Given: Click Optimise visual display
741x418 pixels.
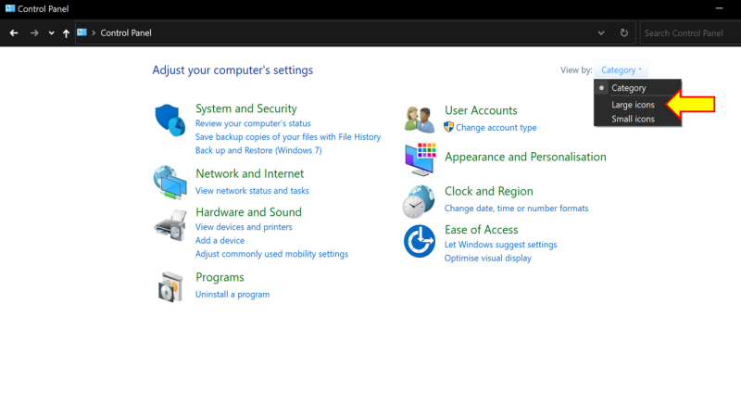Looking at the screenshot, I should [488, 259].
